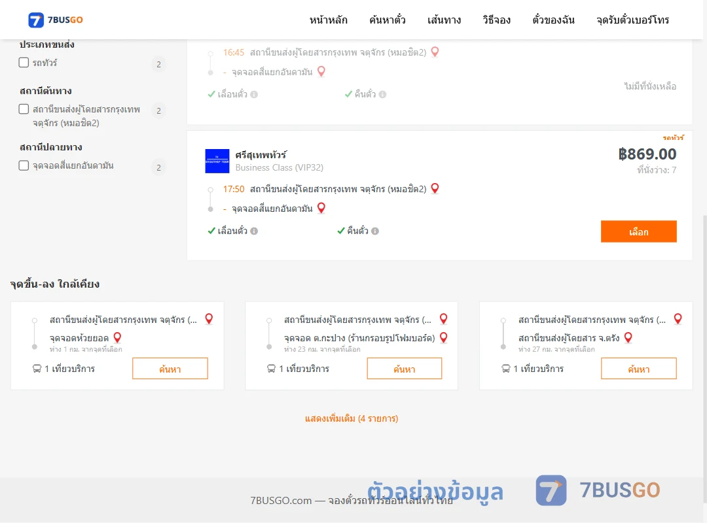Click the คืนตั๋ว info icon on the 16:45 trip

(382, 95)
